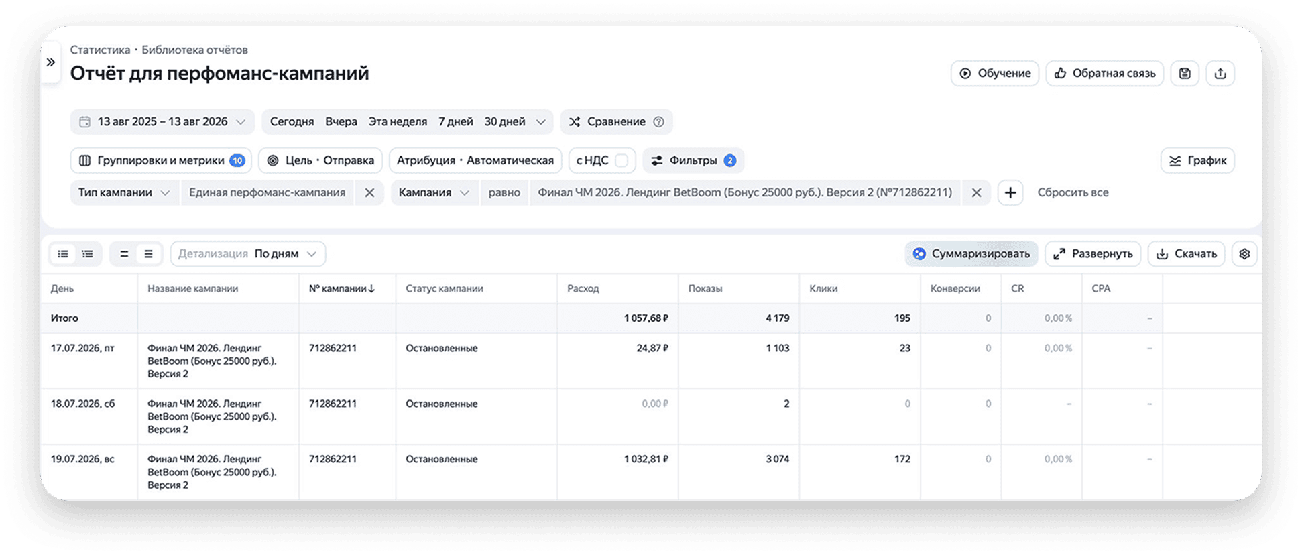Click the Итого row label
The width and height of the screenshot is (1302, 555).
(64, 318)
